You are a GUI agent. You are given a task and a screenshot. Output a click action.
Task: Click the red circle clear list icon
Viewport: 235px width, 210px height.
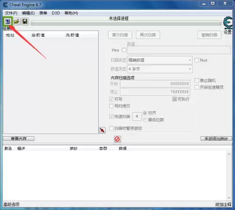pyautogui.click(x=117, y=139)
